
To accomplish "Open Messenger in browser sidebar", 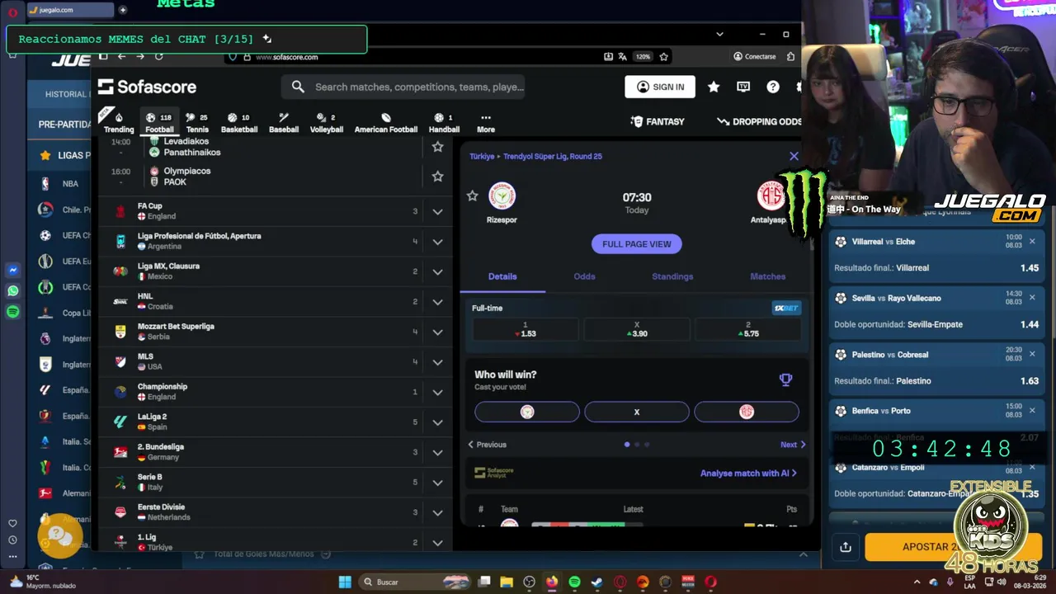I will (x=12, y=270).
